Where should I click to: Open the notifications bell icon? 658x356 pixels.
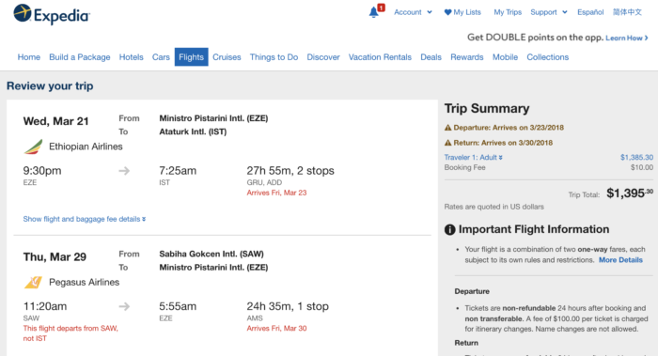tap(374, 12)
